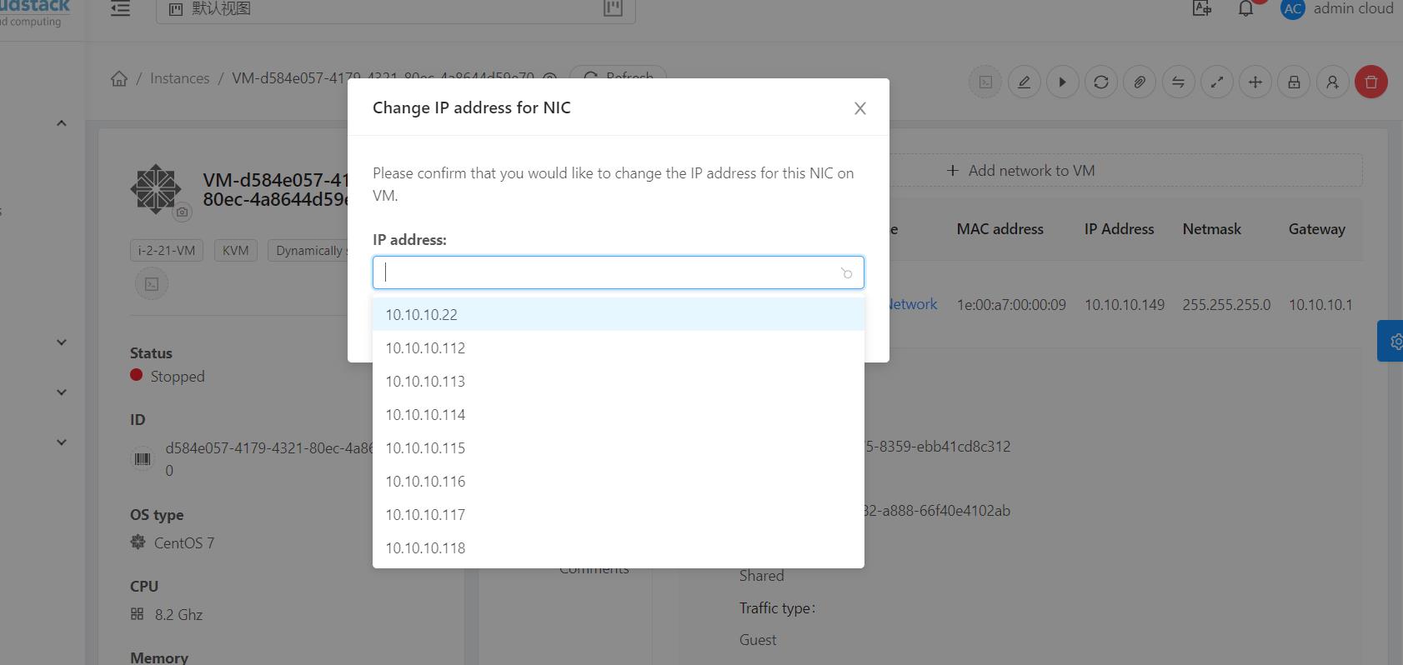The height and width of the screenshot is (665, 1403).
Task: Click the 8.2 Ghz CPU value
Action: point(178,615)
